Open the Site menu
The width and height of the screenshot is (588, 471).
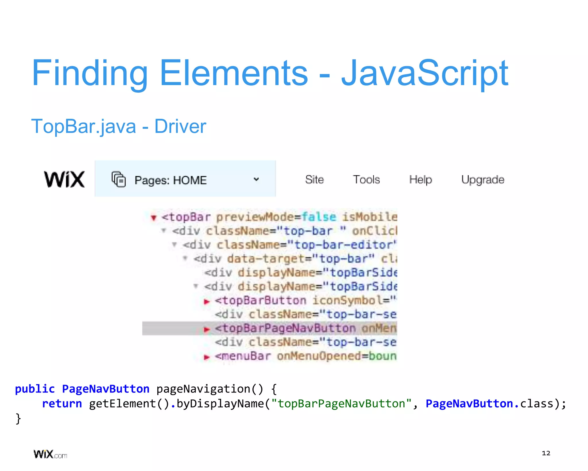[314, 179]
